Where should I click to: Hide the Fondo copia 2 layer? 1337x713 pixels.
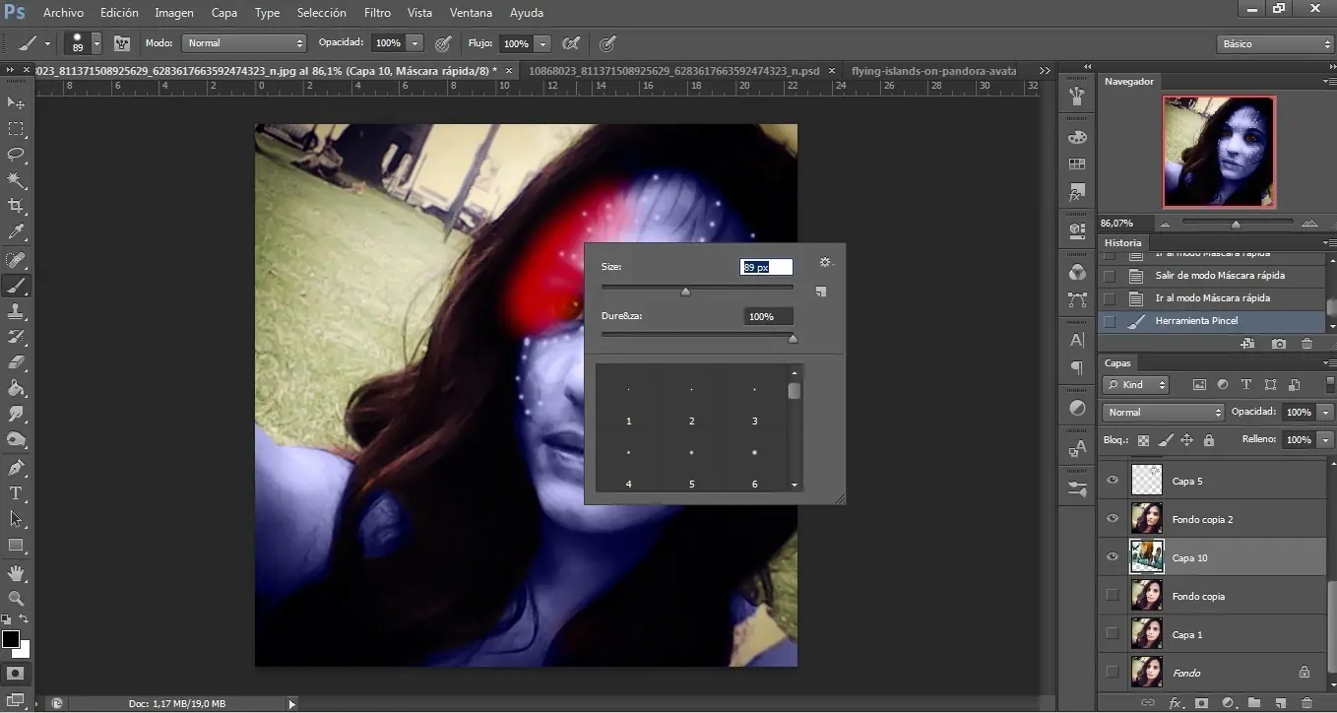[1113, 519]
